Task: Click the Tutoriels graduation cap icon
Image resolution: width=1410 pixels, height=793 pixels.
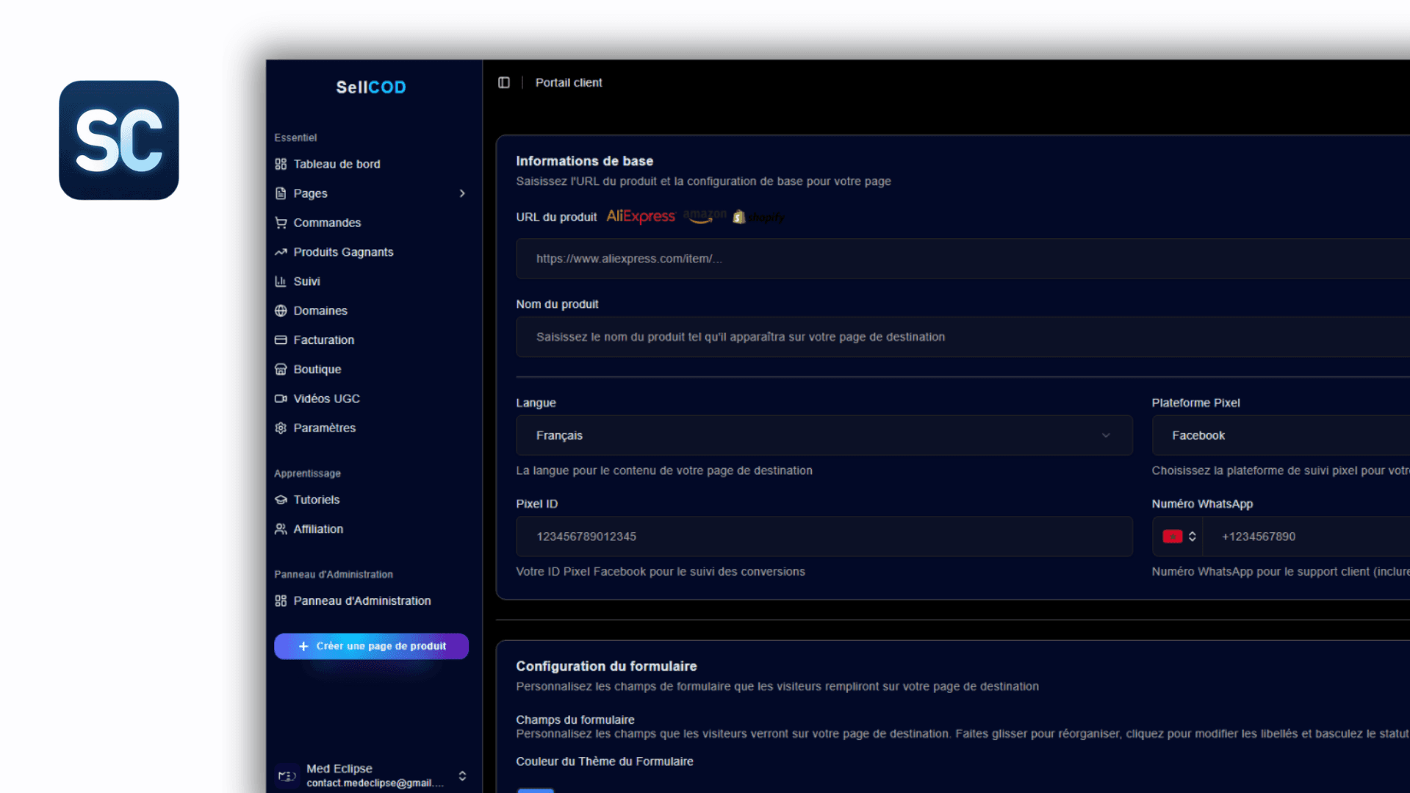Action: 281,500
